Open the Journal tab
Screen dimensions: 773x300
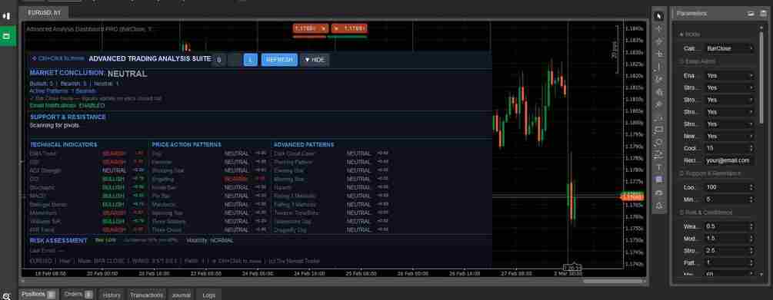(181, 295)
